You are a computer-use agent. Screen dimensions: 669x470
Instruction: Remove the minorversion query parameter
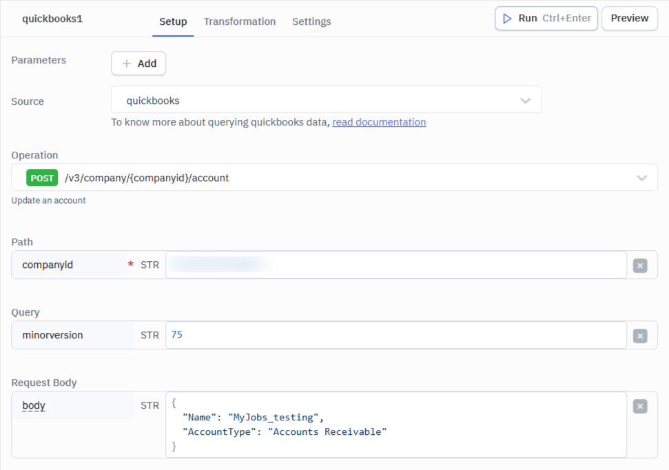640,336
